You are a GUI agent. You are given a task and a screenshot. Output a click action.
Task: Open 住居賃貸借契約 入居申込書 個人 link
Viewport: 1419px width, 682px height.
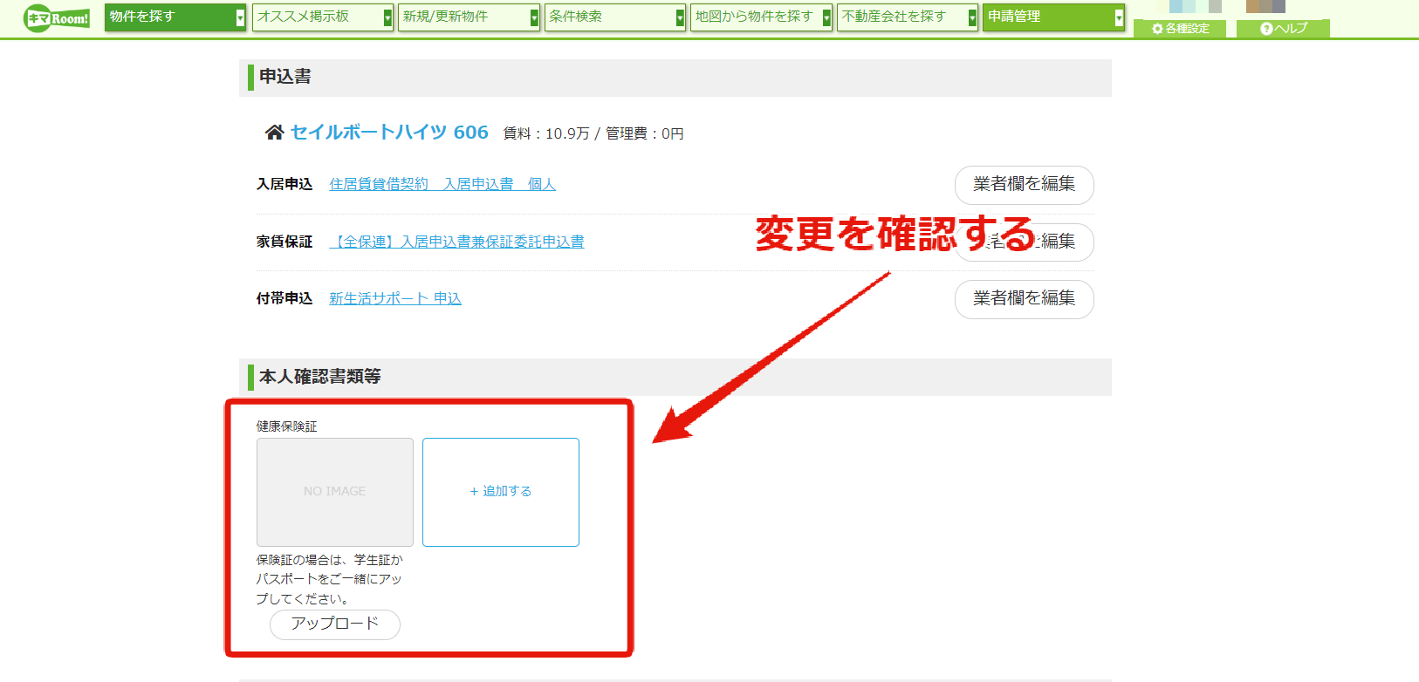pyautogui.click(x=442, y=184)
